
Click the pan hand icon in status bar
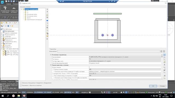pyautogui.click(x=121, y=92)
